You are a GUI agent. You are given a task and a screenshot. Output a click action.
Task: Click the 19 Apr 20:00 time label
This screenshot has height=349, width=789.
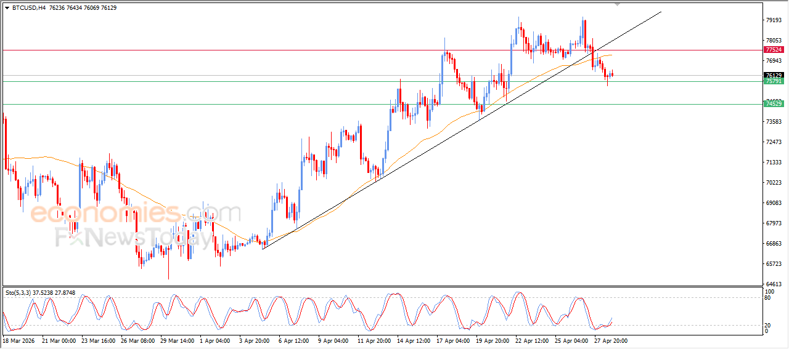(x=493, y=340)
